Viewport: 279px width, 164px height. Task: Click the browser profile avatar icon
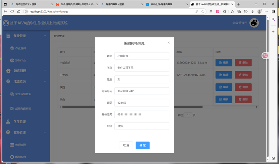(259, 12)
